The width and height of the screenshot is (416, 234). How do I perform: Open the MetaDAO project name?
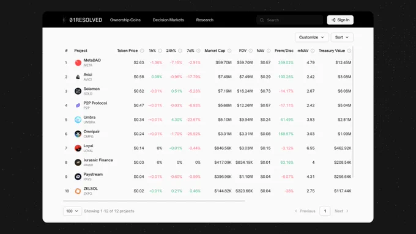click(x=92, y=60)
